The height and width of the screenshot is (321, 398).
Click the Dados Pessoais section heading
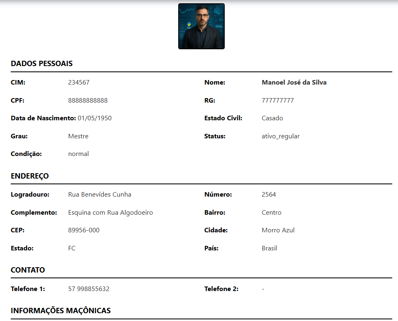click(x=42, y=64)
